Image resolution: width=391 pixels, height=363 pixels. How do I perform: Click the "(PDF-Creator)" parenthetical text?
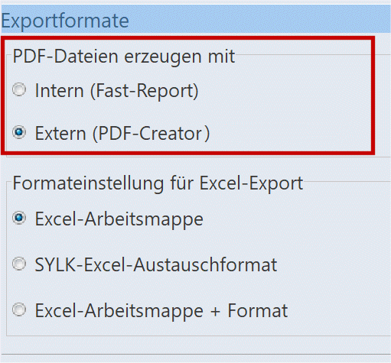[x=152, y=134]
